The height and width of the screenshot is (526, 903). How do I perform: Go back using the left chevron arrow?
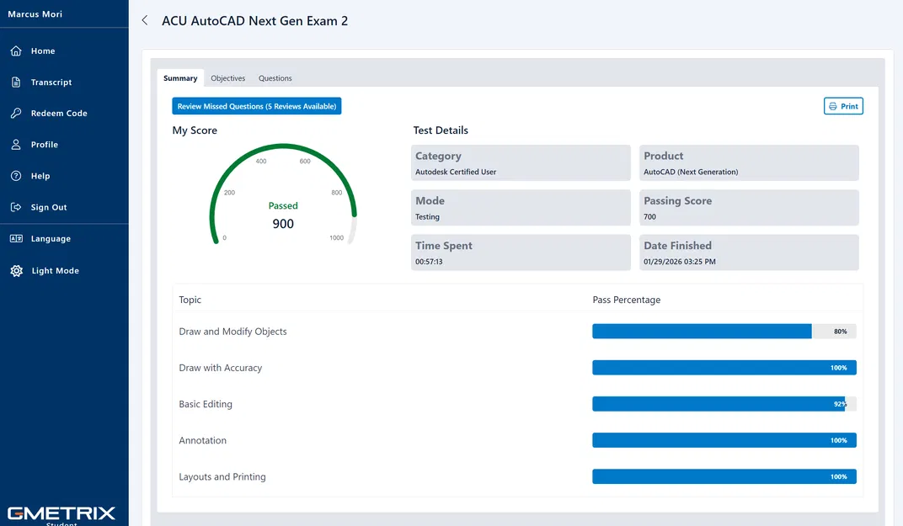point(145,21)
